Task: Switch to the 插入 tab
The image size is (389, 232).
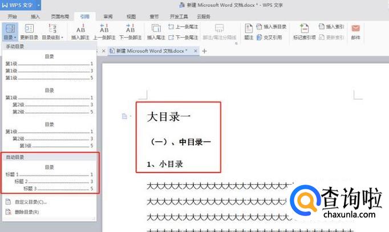Action: 35,17
